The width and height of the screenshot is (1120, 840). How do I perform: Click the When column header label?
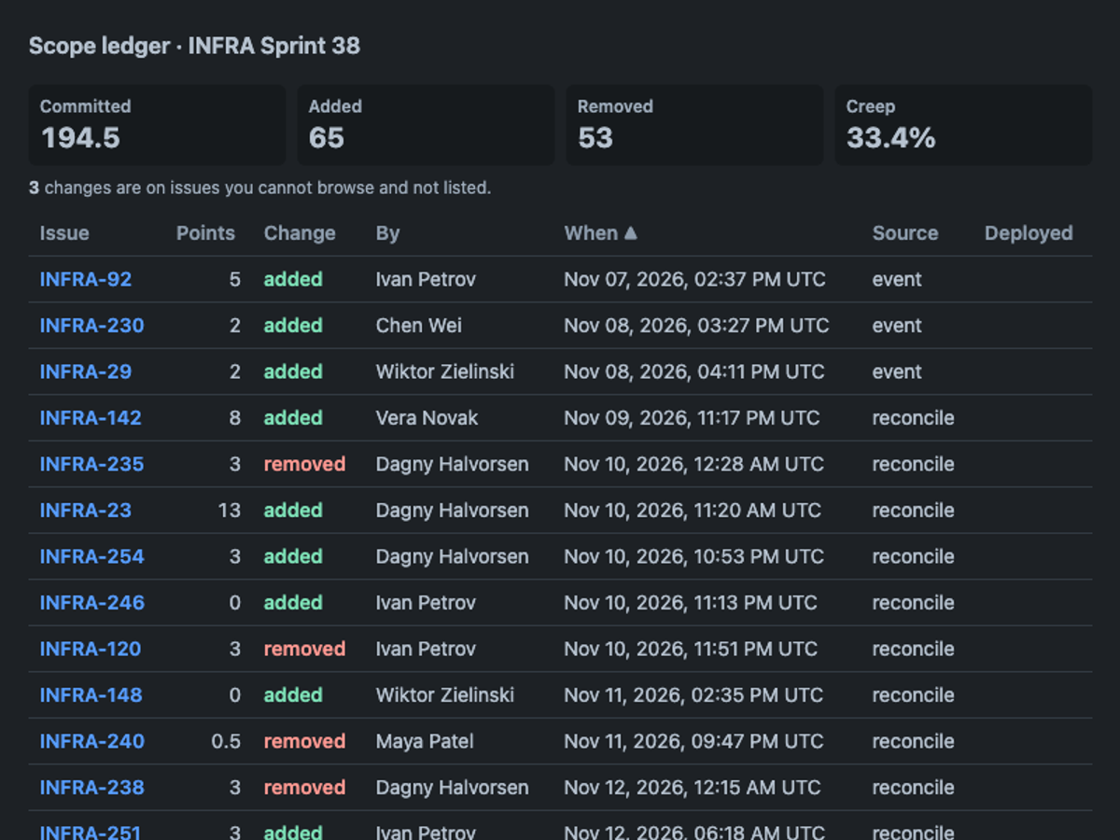coord(591,233)
